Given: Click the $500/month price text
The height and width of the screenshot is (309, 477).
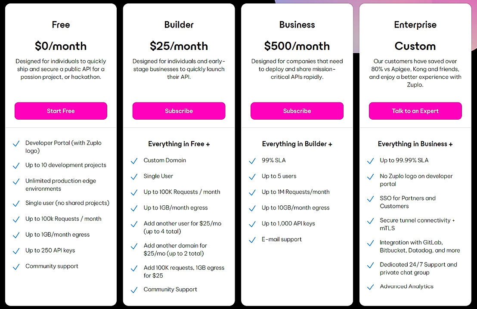Looking at the screenshot, I should coord(297,45).
